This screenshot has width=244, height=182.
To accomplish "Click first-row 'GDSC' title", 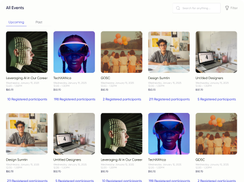I will pos(105,78).
